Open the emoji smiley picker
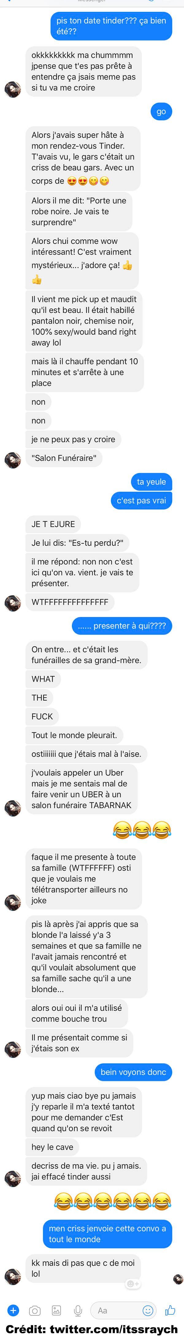The image size is (184, 1344). (148, 1310)
